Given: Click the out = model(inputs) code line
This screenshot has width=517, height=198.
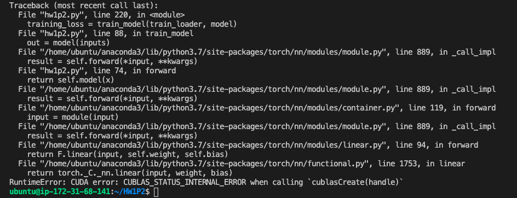Looking at the screenshot, I should click(x=68, y=43).
